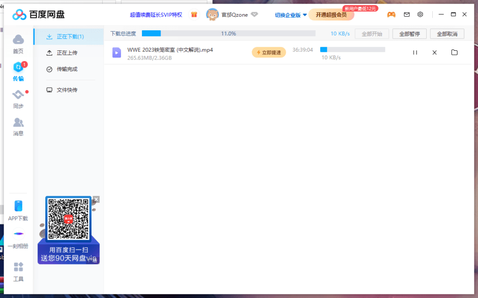Click the 立即提速 speed-up button
Viewport: 478px width, 298px height.
coord(269,53)
